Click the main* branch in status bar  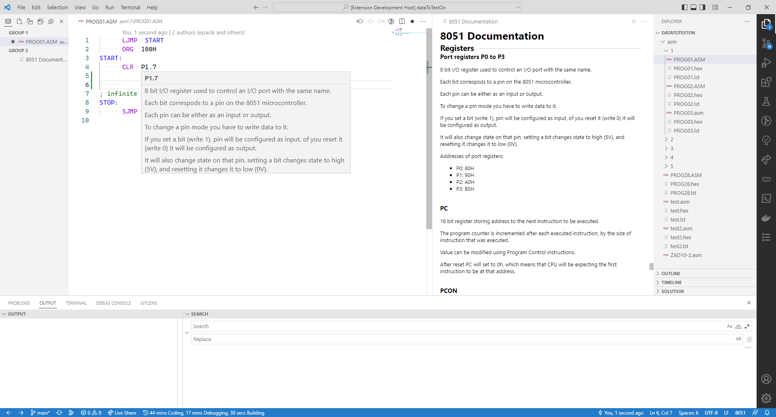tap(40, 413)
